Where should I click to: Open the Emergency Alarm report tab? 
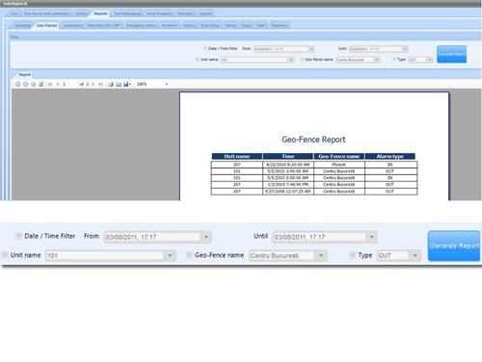point(141,25)
